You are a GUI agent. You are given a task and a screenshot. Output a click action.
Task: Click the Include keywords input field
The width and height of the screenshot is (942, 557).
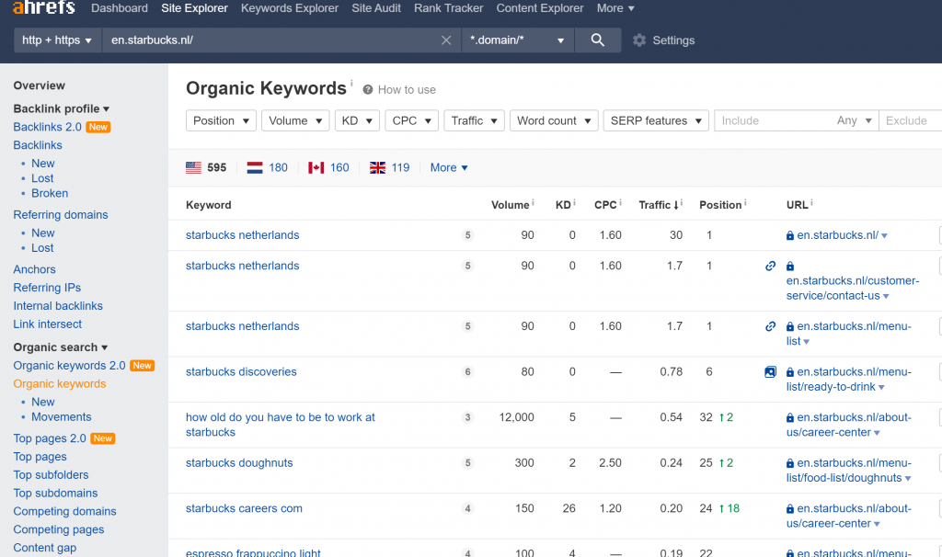(x=773, y=120)
